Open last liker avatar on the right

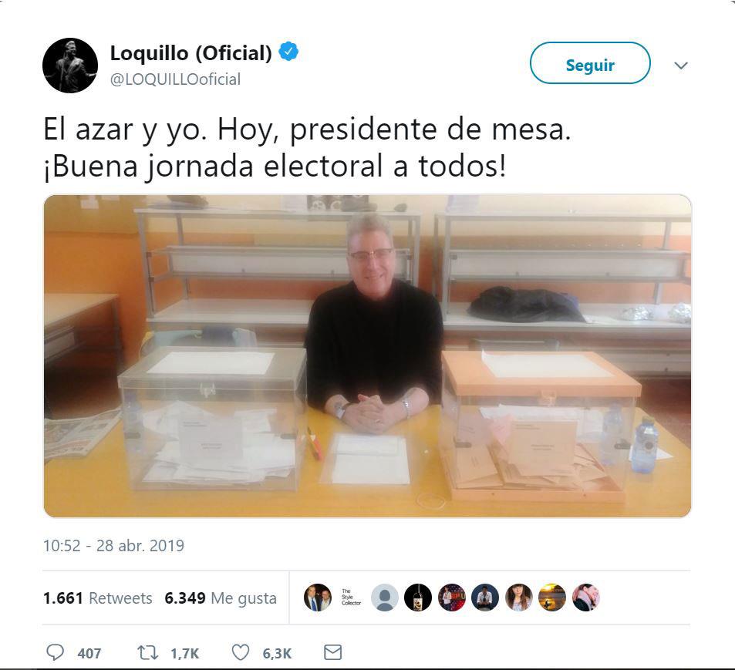586,598
